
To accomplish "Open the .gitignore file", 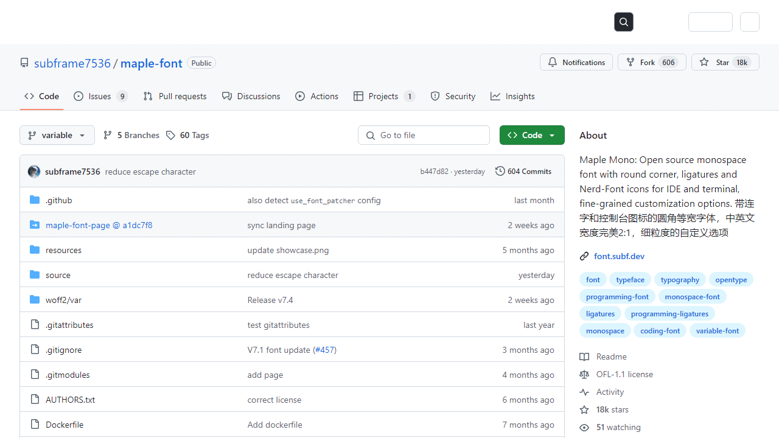I will (x=63, y=350).
